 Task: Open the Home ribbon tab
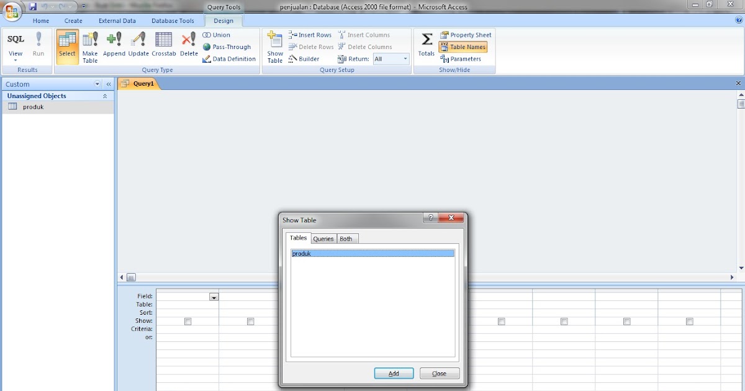click(41, 20)
